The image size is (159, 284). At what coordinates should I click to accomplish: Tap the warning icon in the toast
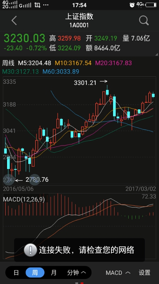point(30,250)
